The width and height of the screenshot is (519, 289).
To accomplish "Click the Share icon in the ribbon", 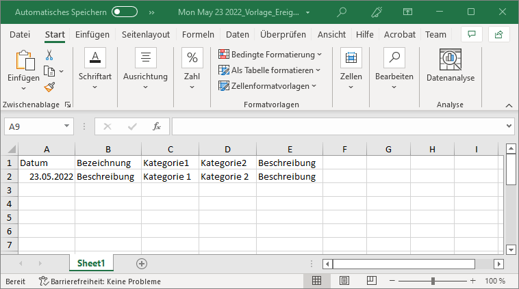I will point(498,34).
